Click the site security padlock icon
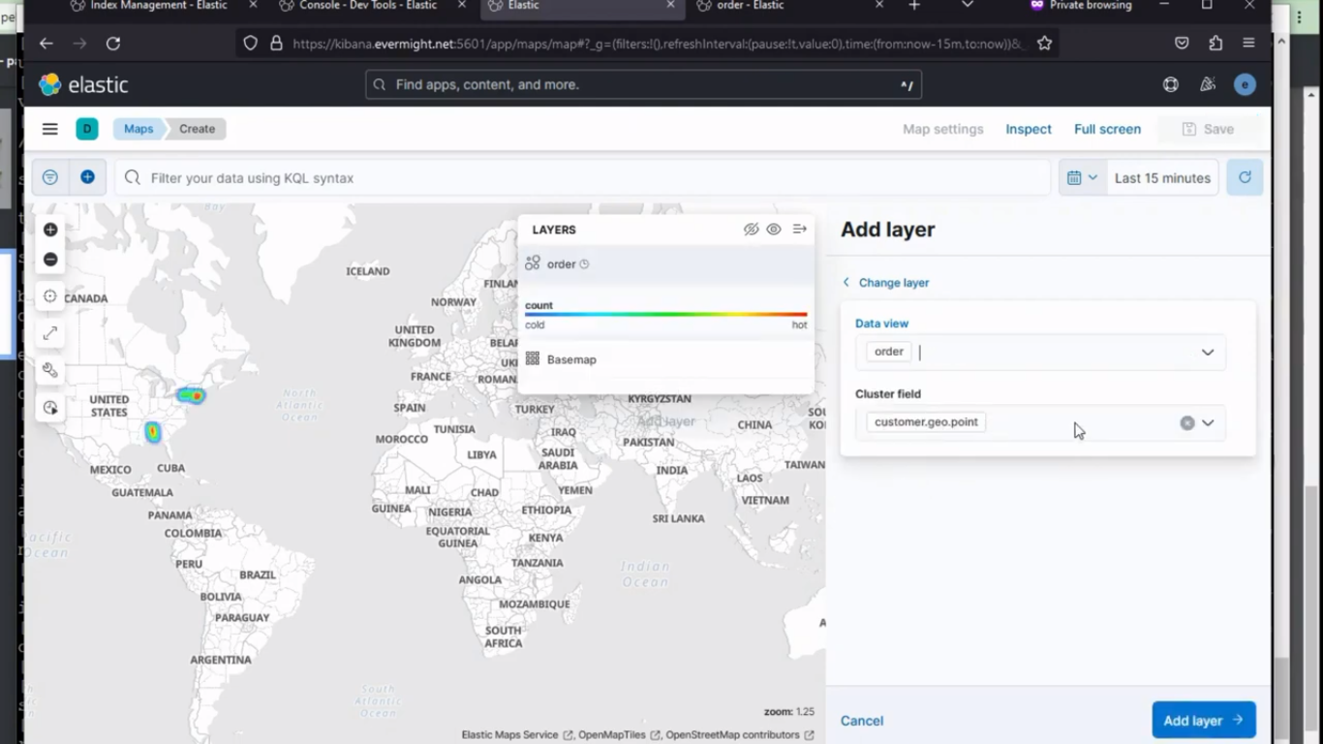Screen dimensions: 1323x744 [x=276, y=44]
